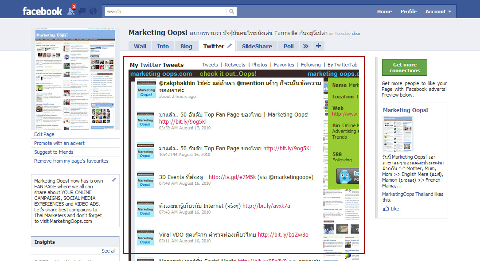Open the Retweets filter link

[235, 65]
